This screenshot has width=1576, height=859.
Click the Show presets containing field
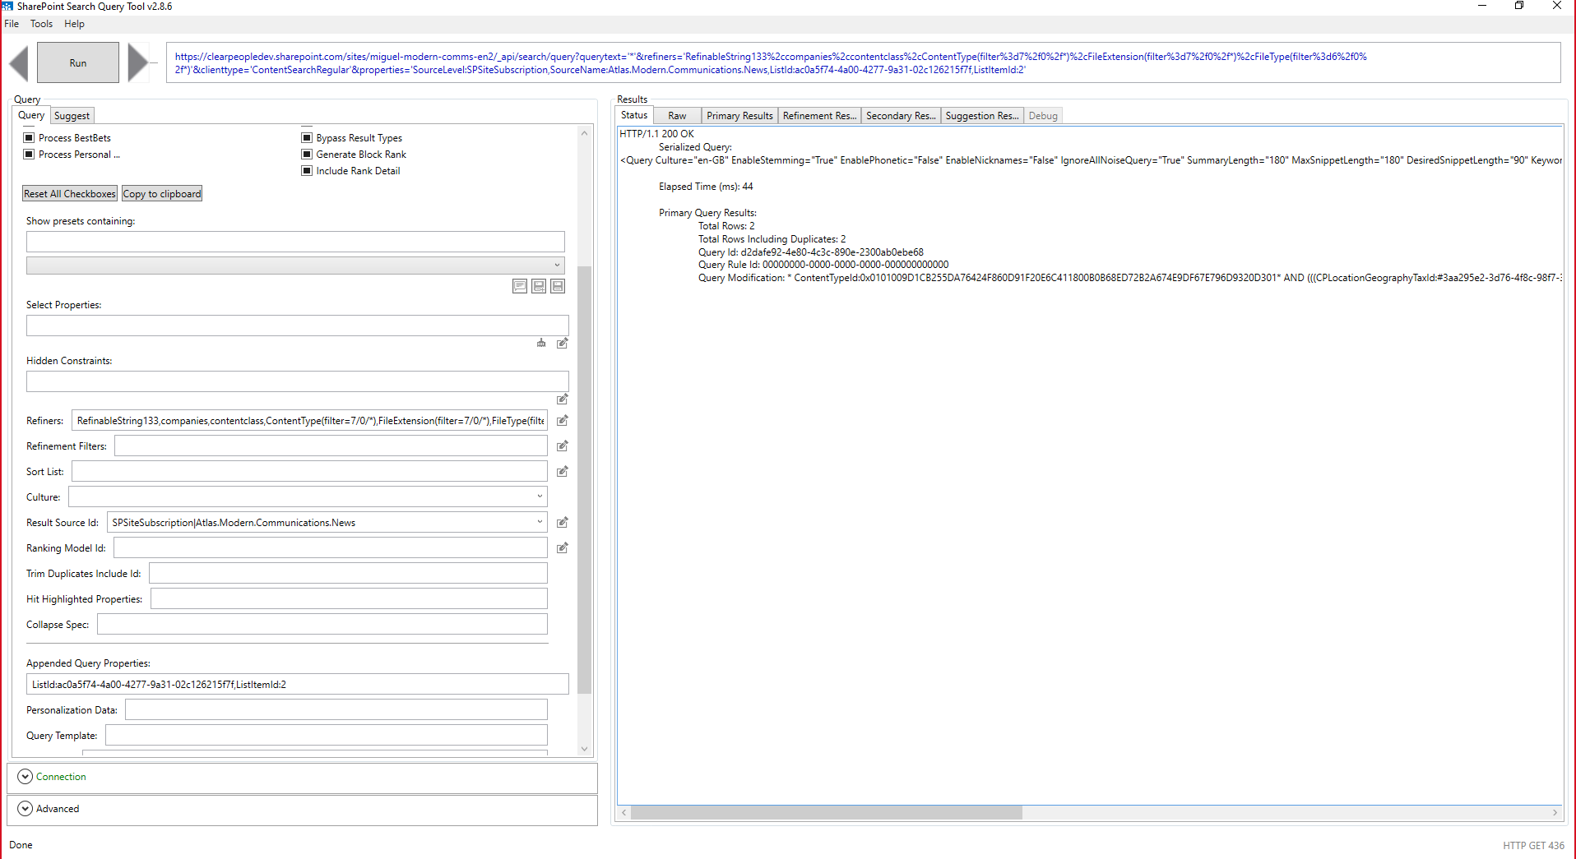click(x=295, y=241)
